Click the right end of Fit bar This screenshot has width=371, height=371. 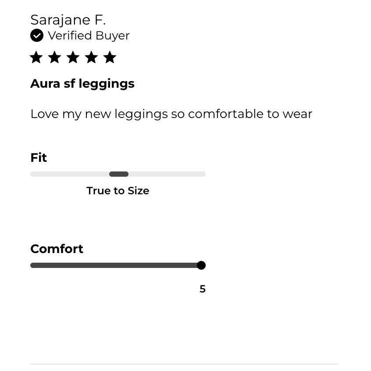pyautogui.click(x=203, y=174)
